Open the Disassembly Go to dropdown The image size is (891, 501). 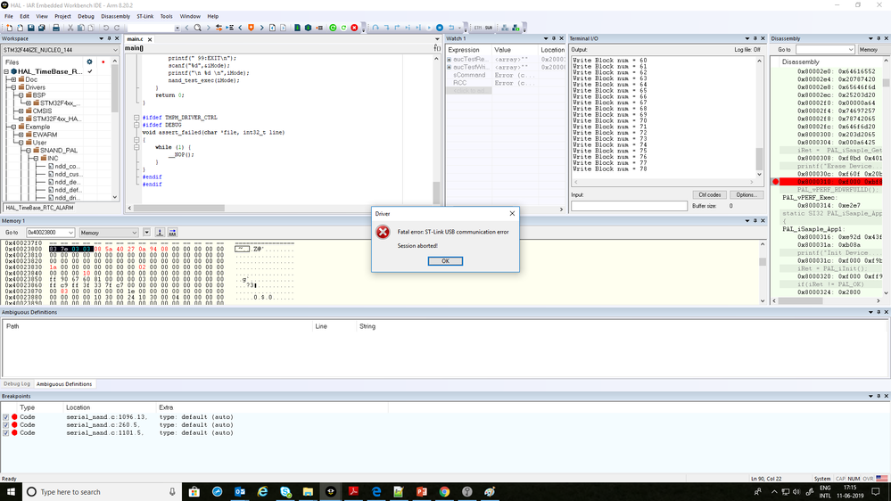851,50
